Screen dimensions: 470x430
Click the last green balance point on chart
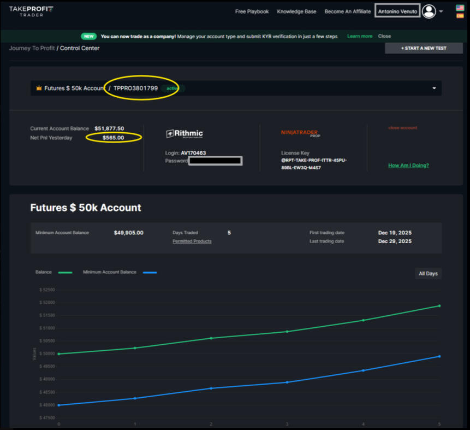439,306
